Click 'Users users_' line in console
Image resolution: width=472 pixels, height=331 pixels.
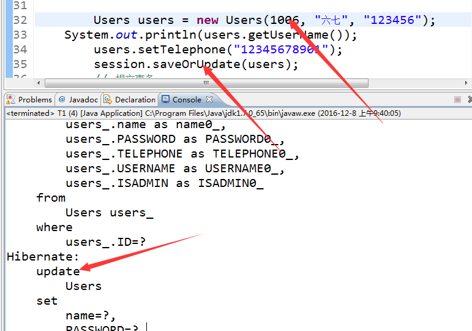point(110,213)
